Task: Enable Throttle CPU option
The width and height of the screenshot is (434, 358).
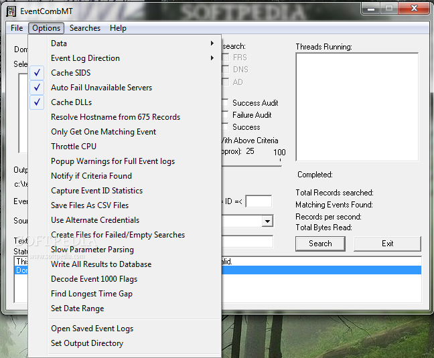Action: click(125, 147)
